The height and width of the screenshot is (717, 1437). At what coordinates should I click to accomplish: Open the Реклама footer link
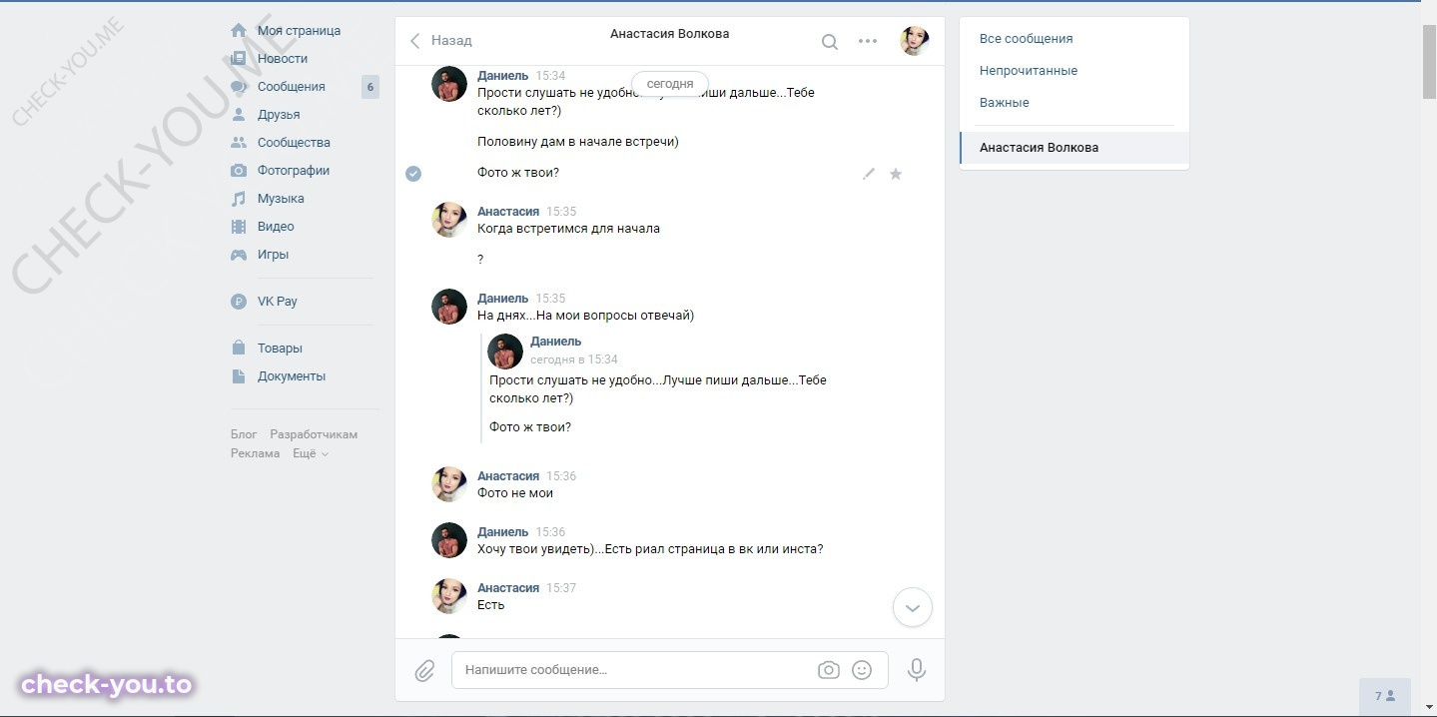click(256, 453)
